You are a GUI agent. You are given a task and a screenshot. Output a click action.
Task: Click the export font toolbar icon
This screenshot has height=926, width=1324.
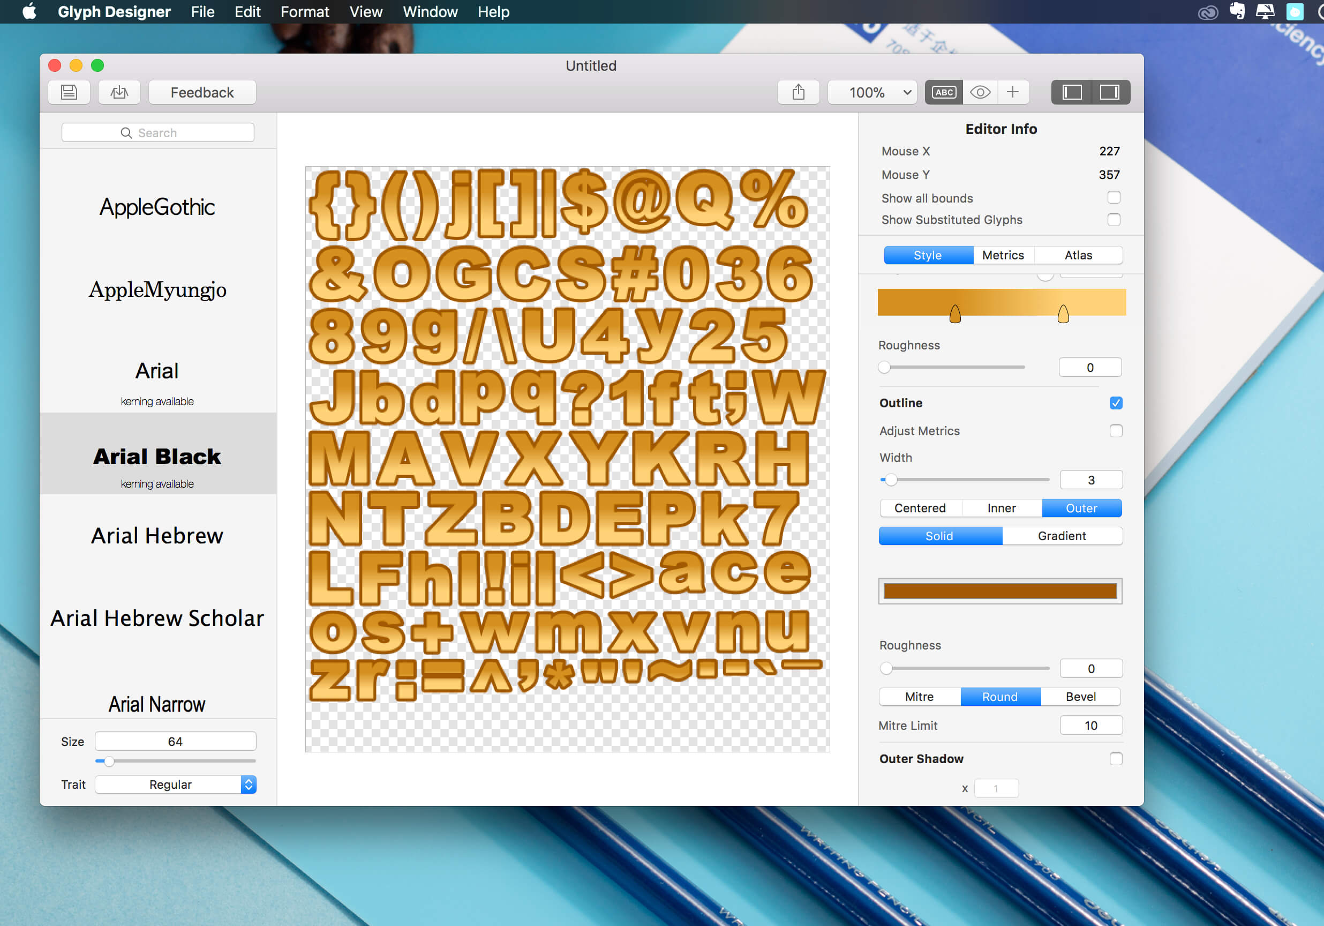[119, 92]
